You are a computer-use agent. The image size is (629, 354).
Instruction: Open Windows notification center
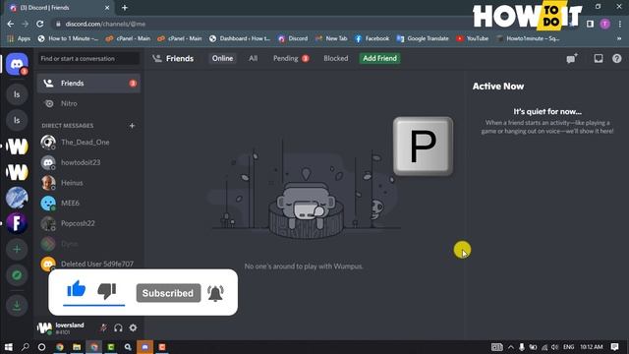pyautogui.click(x=614, y=347)
